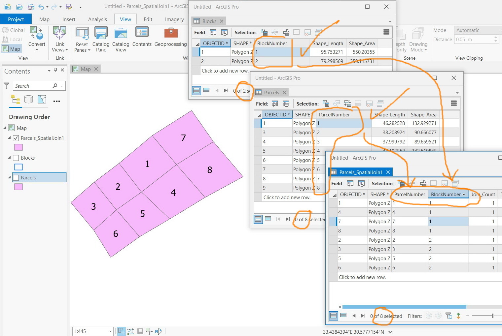Open Blocks table hamburger menu
The image size is (502, 336).
point(386,32)
